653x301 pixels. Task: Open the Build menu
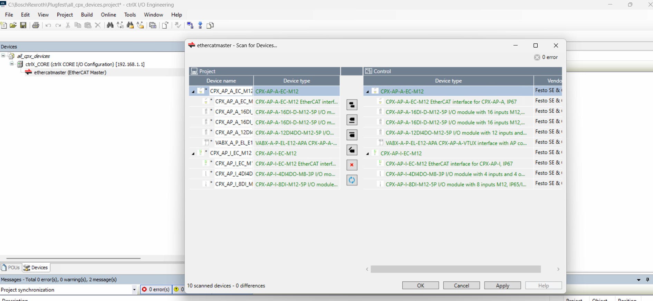87,14
